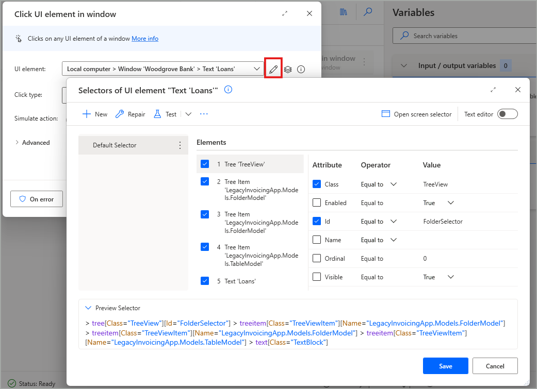The image size is (537, 389).
Task: Enable the Text editor switch
Action: (x=507, y=114)
